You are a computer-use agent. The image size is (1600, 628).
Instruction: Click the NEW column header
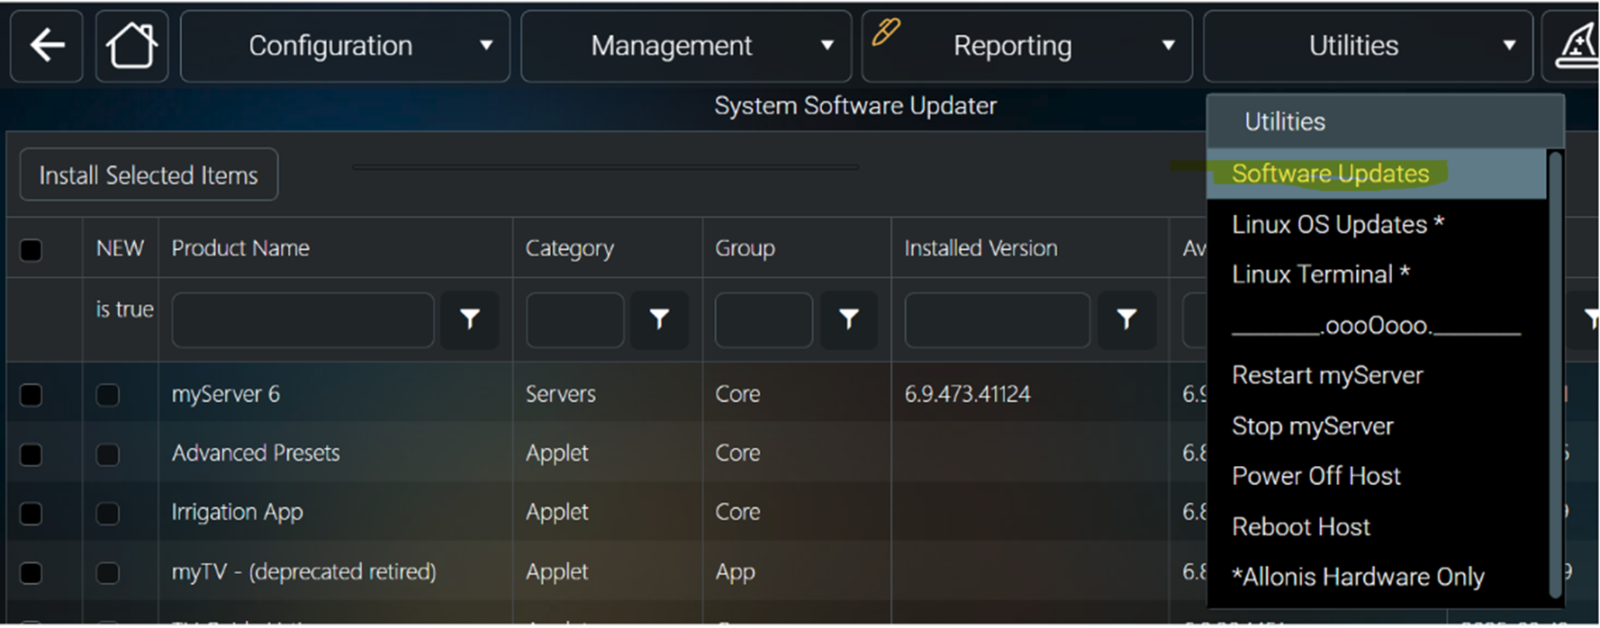120,248
